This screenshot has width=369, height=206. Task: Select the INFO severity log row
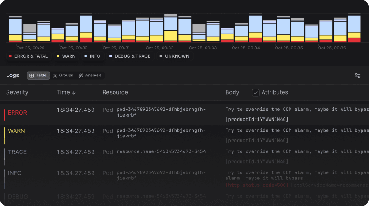(184, 179)
